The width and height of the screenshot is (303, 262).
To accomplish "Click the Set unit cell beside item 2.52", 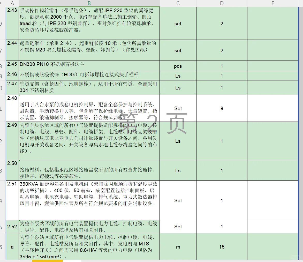I will [178, 227].
